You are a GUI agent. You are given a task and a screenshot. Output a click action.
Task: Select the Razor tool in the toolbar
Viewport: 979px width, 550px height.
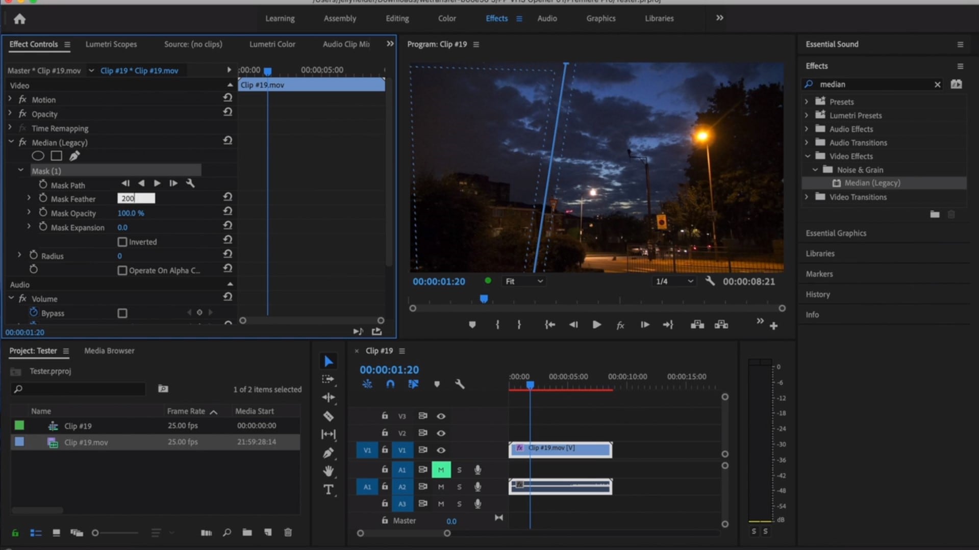pyautogui.click(x=328, y=416)
